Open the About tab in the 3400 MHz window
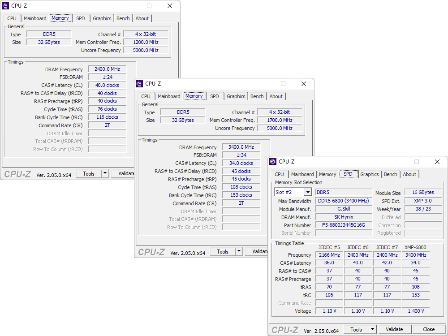The width and height of the screenshot is (448, 336). (x=276, y=96)
